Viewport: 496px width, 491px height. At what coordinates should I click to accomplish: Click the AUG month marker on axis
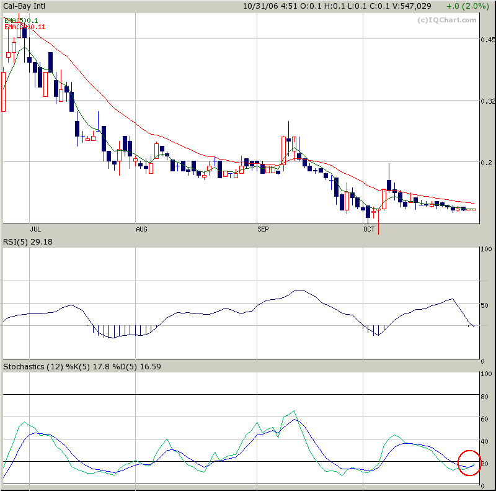point(141,229)
